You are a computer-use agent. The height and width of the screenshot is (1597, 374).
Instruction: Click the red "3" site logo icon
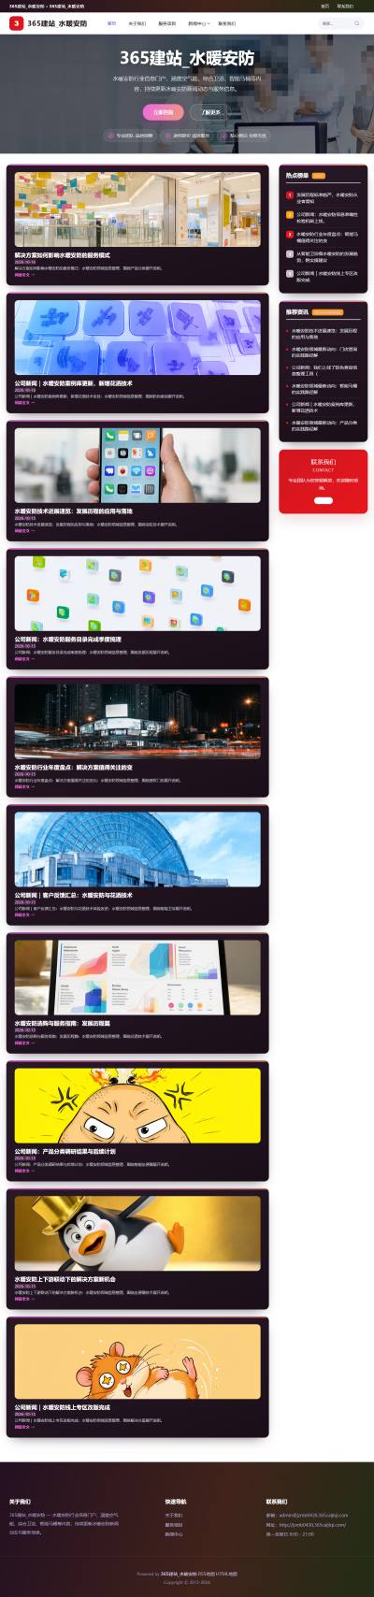16,22
